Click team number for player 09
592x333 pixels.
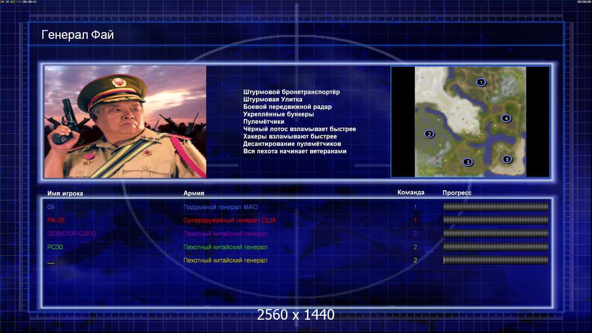pyautogui.click(x=415, y=207)
